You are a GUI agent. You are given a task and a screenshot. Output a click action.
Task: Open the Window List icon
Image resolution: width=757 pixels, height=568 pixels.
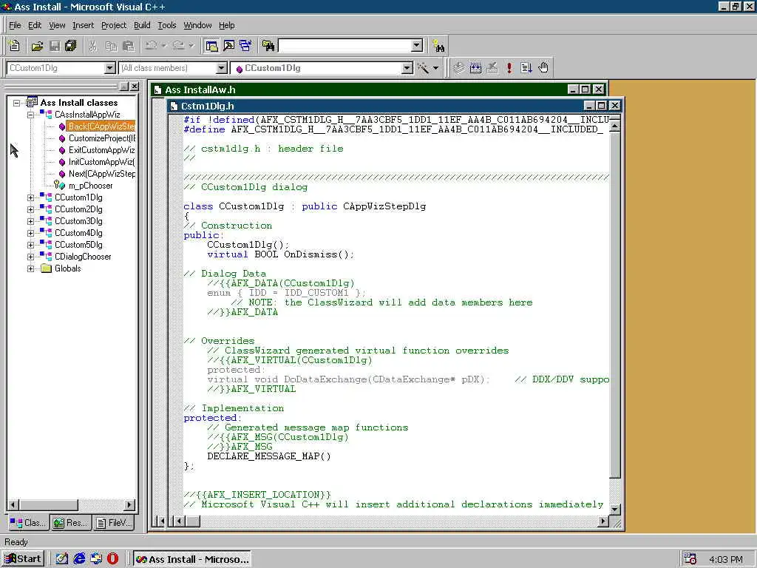(245, 46)
